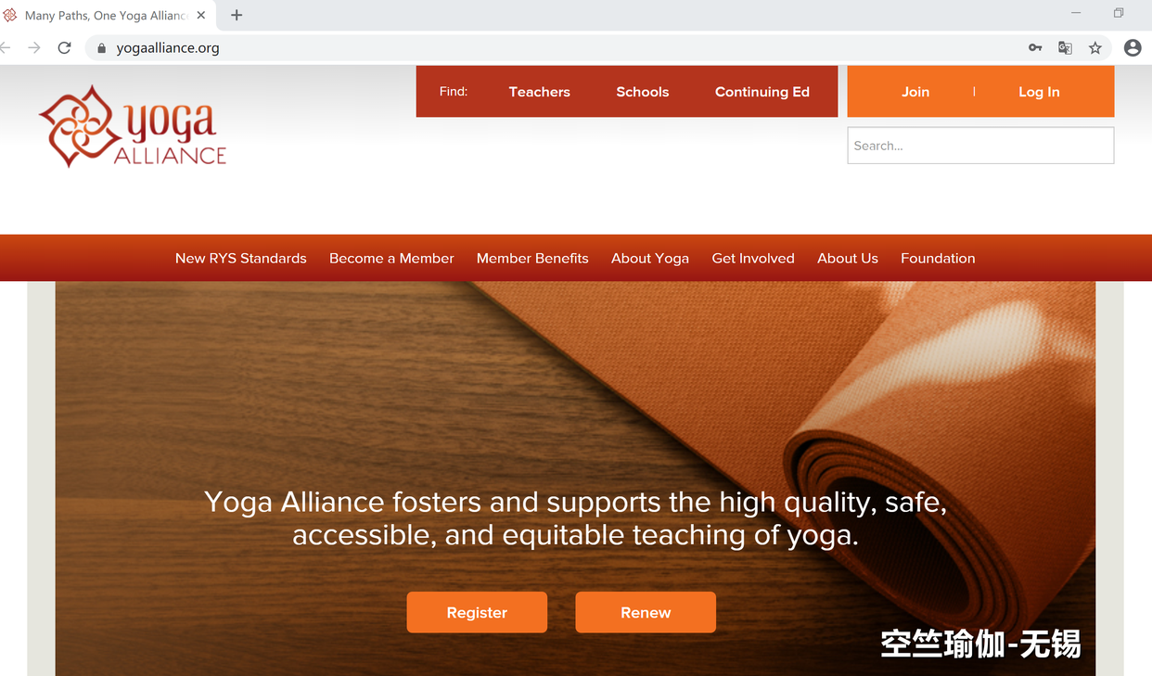Click the yogaalliance.org address bar

[557, 48]
